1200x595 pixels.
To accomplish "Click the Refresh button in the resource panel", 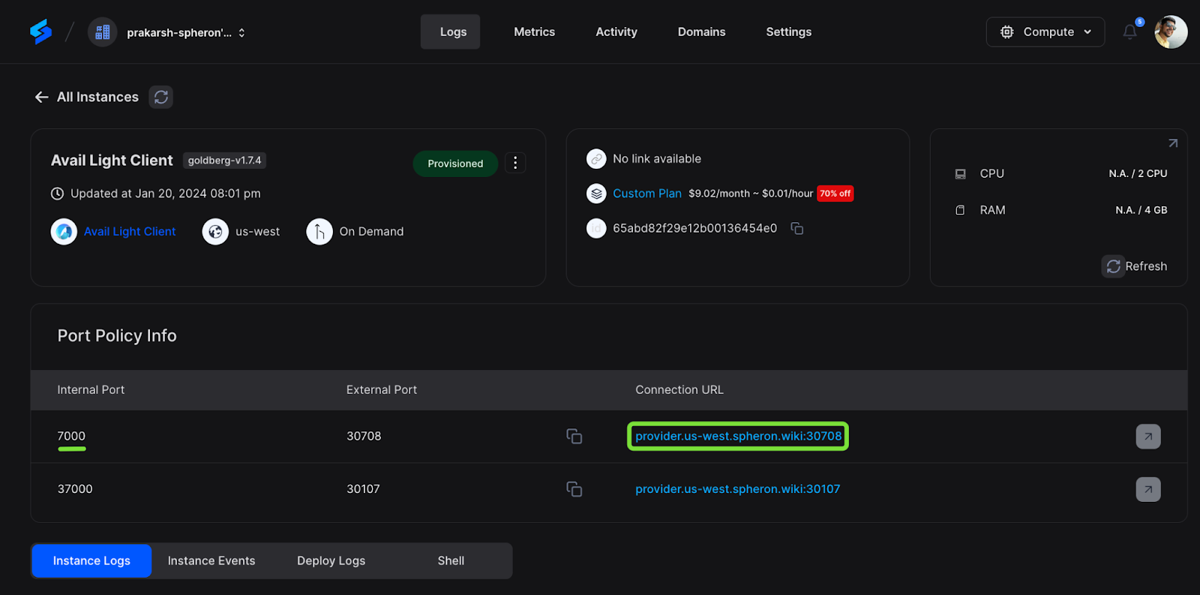I will tap(1134, 266).
